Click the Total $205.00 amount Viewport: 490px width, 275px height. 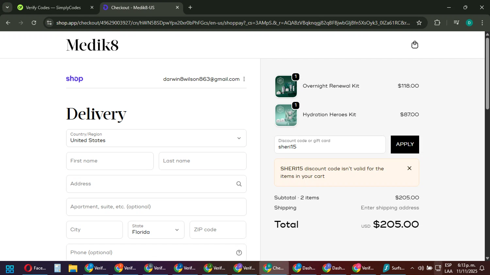click(x=396, y=224)
